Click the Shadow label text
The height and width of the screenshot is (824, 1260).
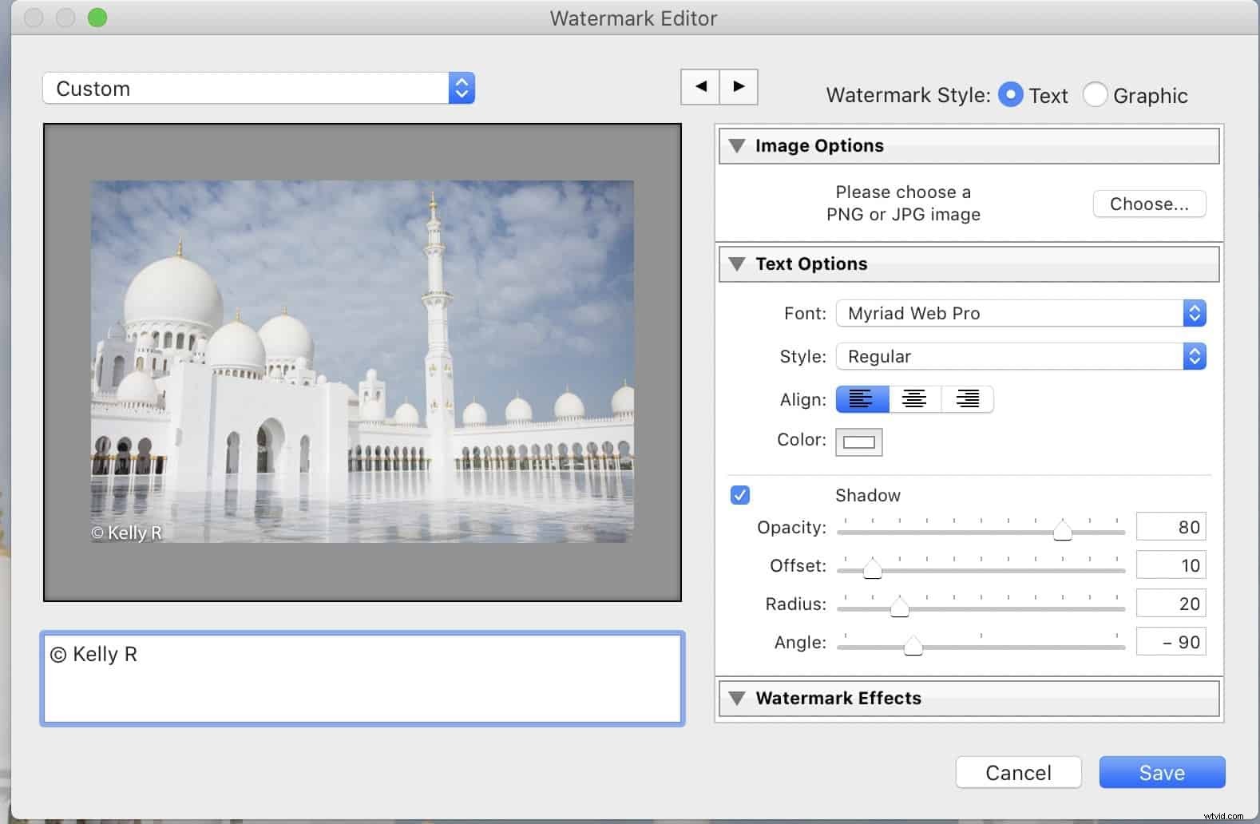pyautogui.click(x=867, y=495)
